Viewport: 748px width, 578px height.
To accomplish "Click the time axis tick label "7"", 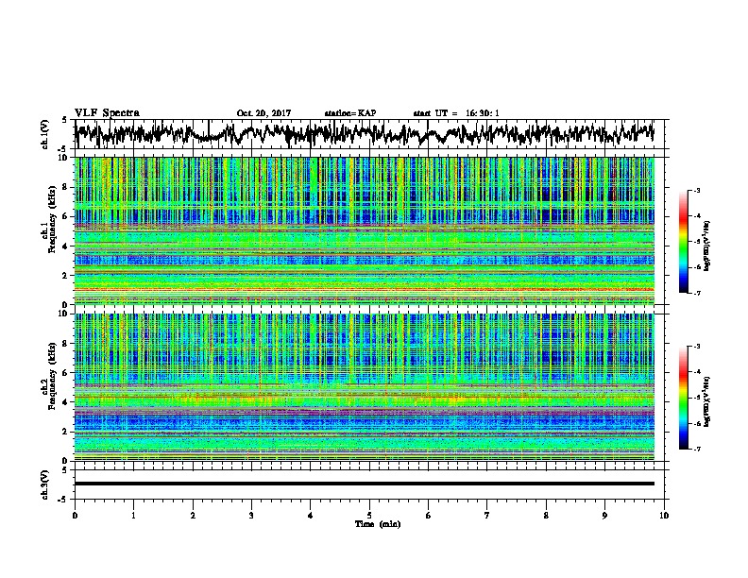I will pos(487,516).
